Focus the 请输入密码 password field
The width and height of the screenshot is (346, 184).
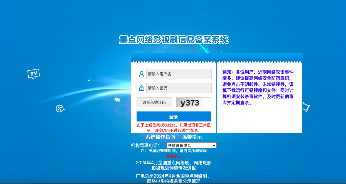(179, 88)
